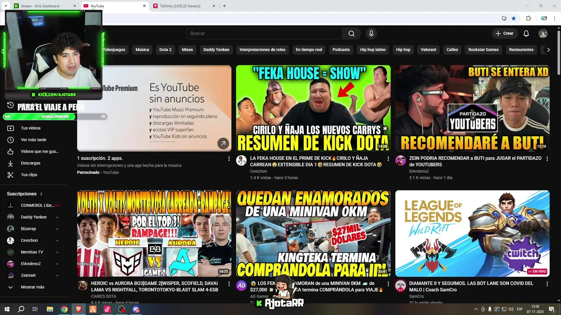
Task: Switch to TikFinity LIVE browser tab
Action: (x=183, y=6)
